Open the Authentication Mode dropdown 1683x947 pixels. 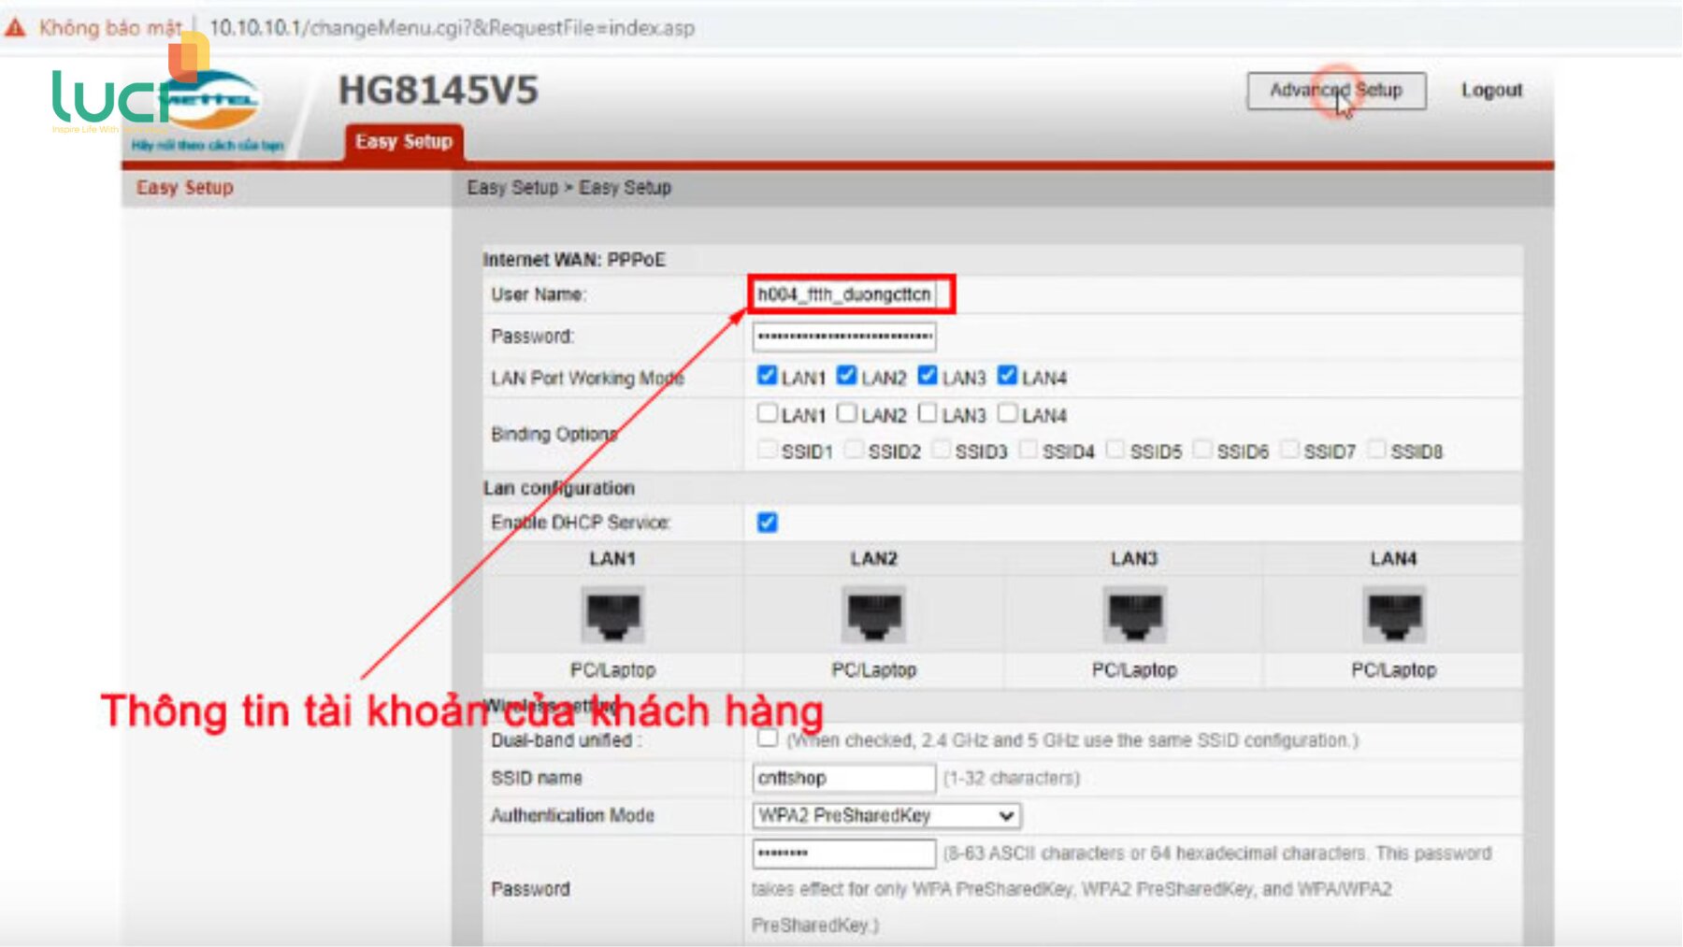click(x=885, y=815)
